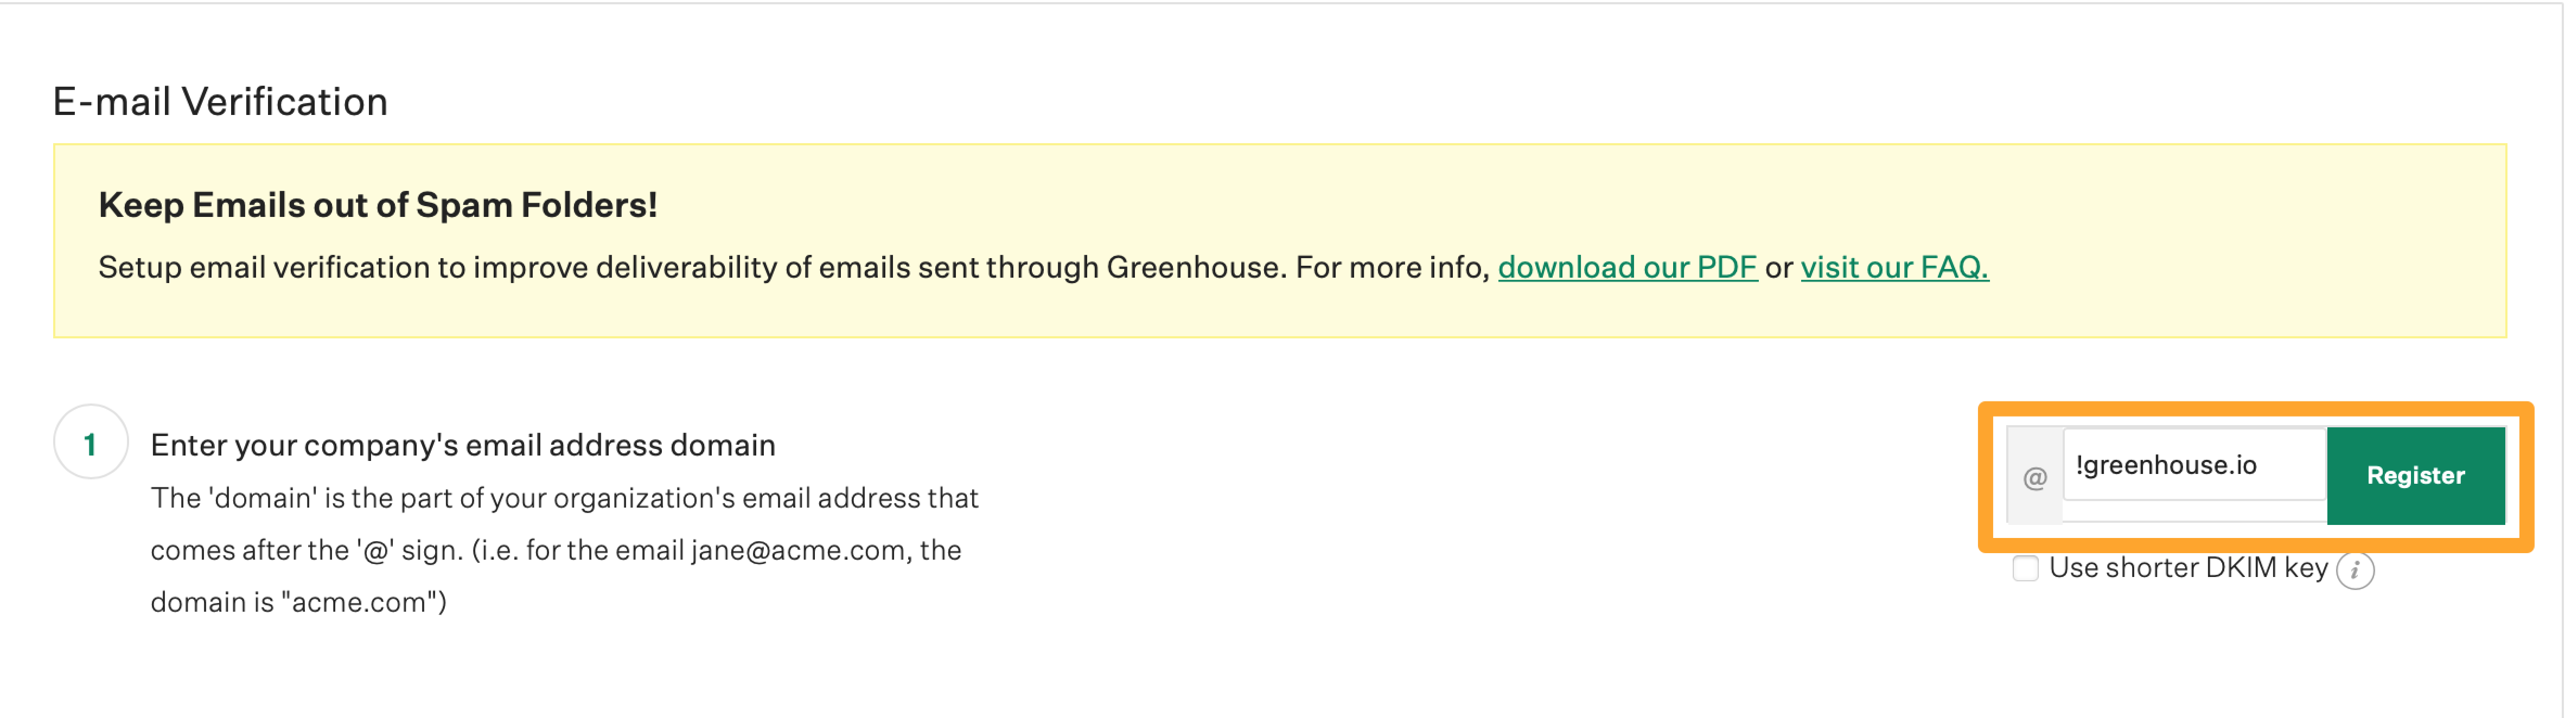Image resolution: width=2565 pixels, height=718 pixels.
Task: Click the domain explanation line starting 'The domain'
Action: 564,497
